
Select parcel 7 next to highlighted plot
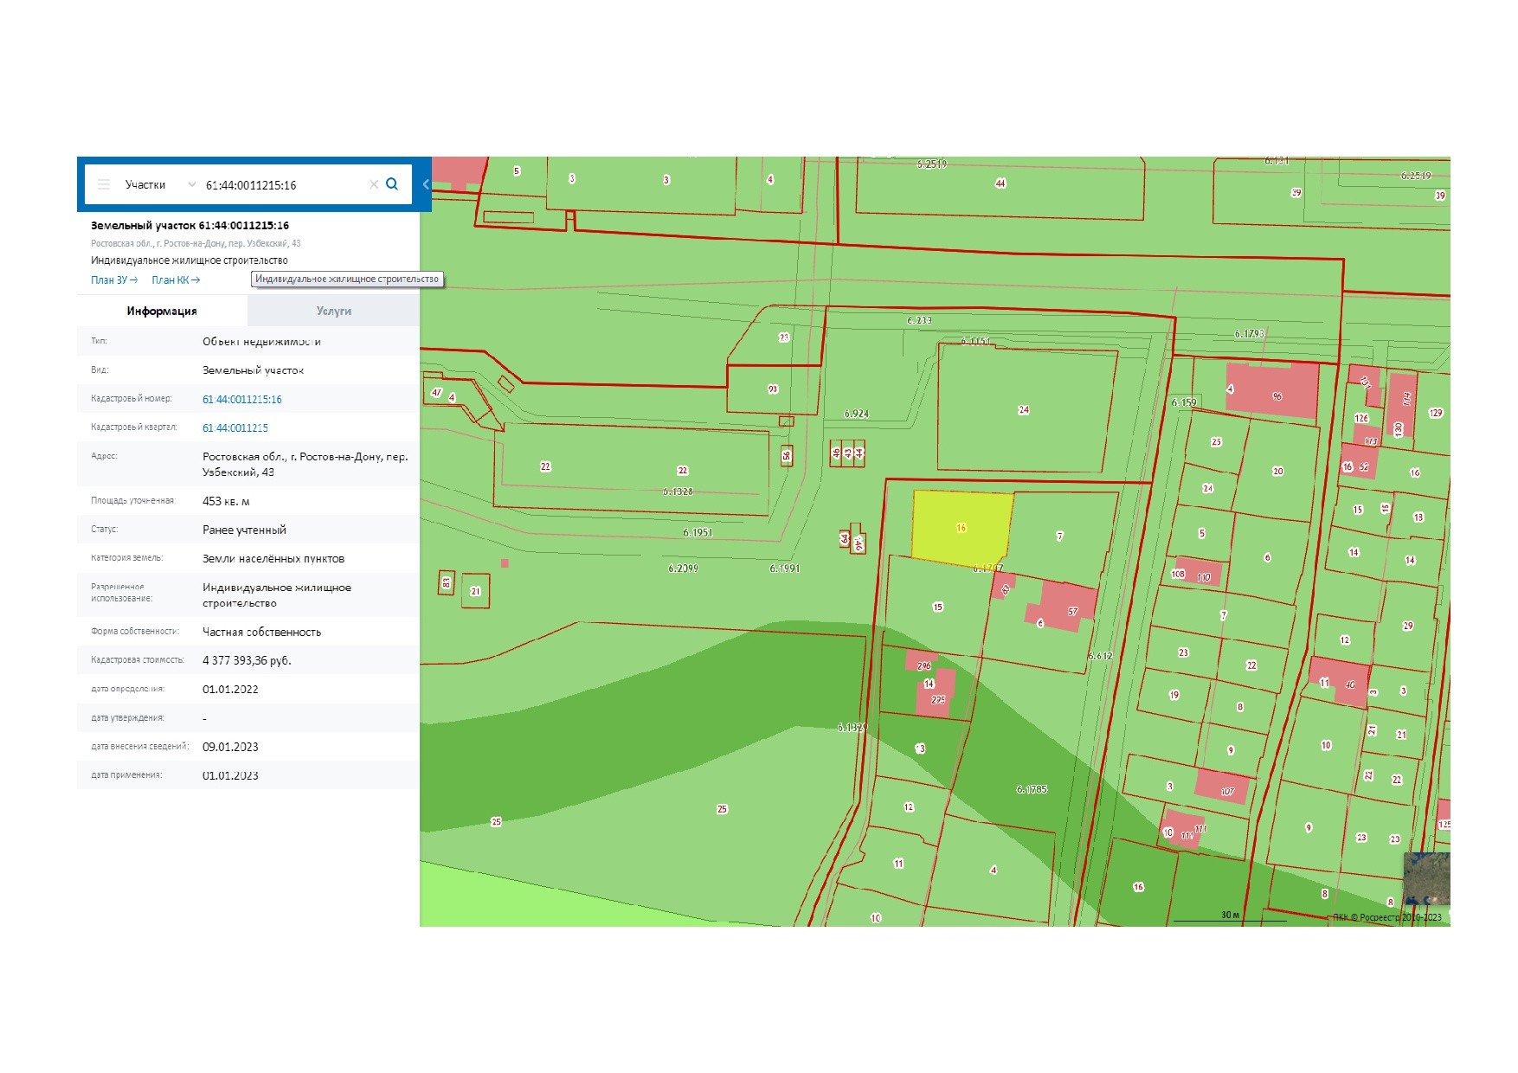tap(1060, 536)
